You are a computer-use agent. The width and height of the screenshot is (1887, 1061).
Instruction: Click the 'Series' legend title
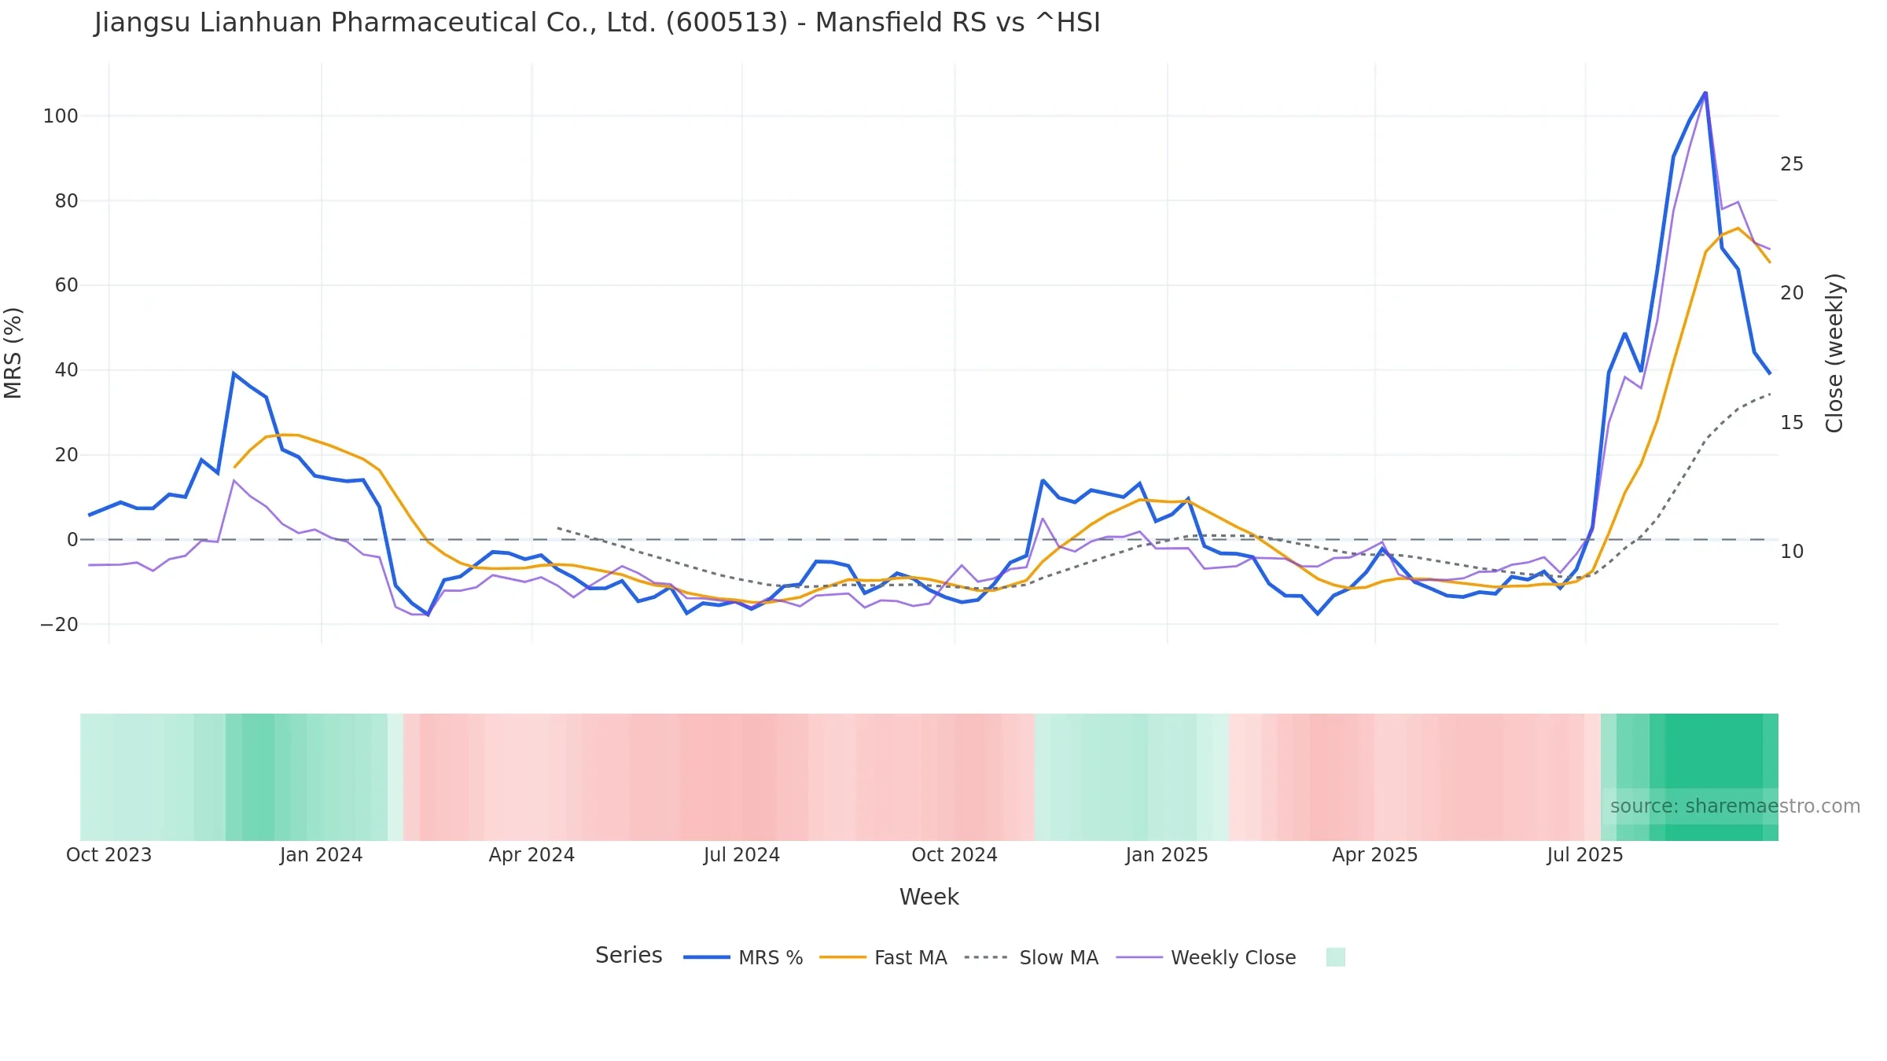point(628,955)
